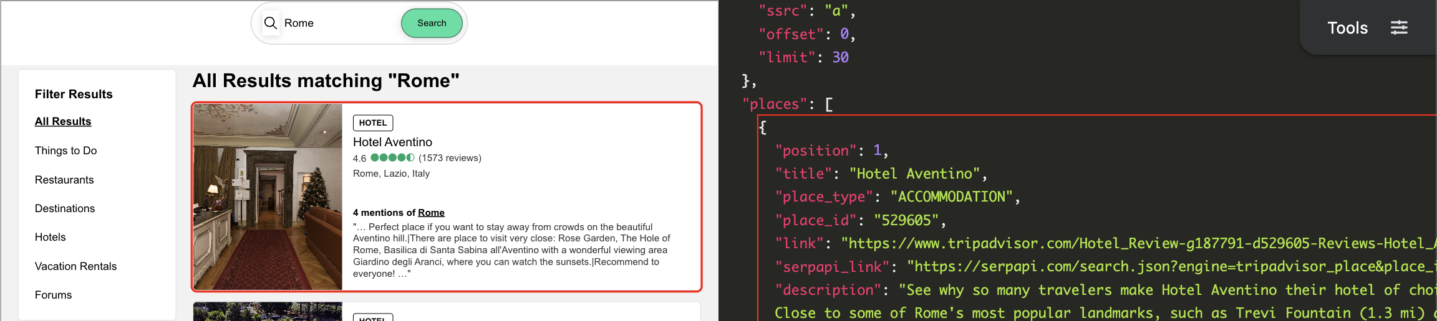Select the "title": "Hotel Aventino" JSON line

[881, 174]
